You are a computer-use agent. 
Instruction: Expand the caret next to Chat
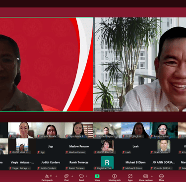click(72, 176)
